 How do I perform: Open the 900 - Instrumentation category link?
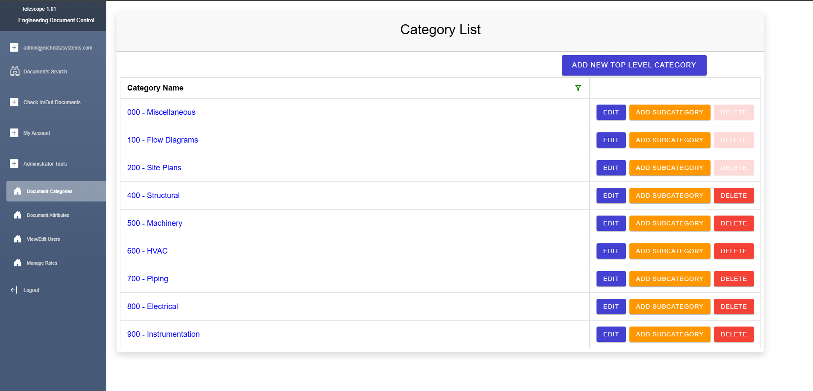[x=163, y=334]
